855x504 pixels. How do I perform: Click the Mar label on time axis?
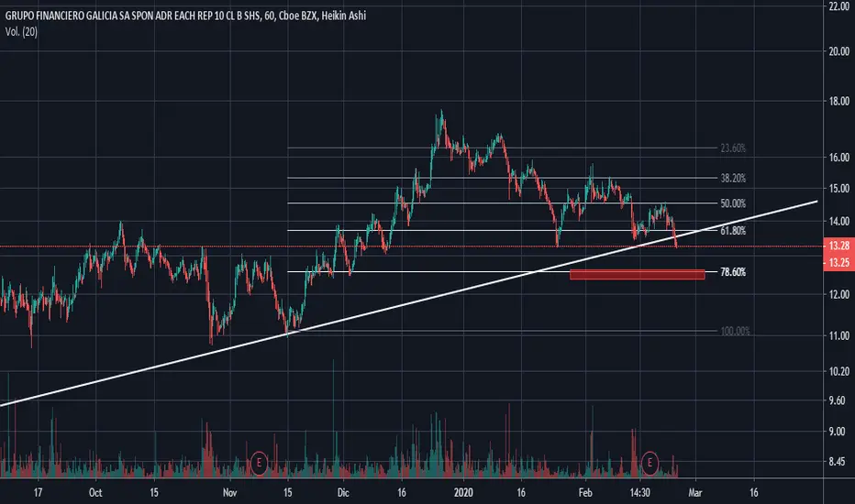pos(694,491)
